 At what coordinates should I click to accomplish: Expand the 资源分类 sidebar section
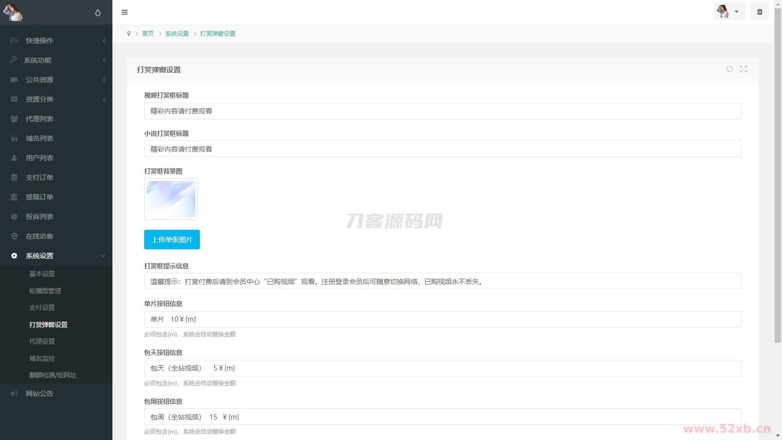(40, 99)
